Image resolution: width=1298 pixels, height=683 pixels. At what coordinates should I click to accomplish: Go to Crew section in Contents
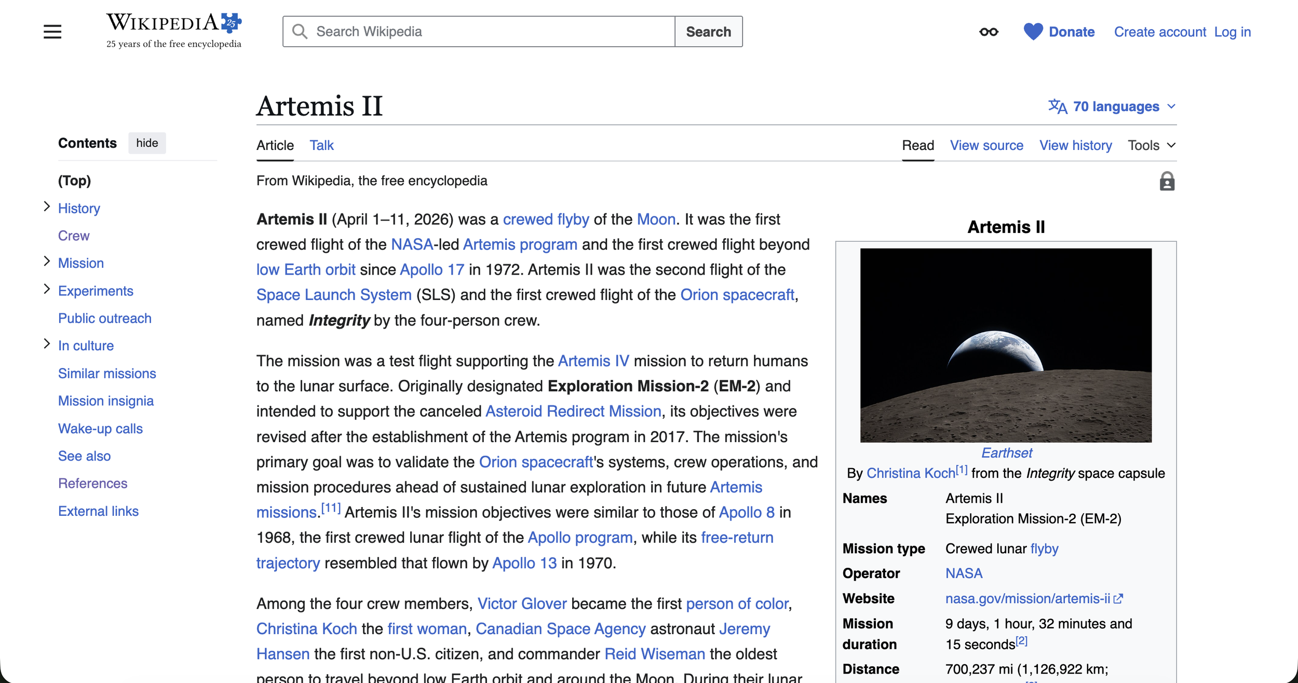pos(74,236)
